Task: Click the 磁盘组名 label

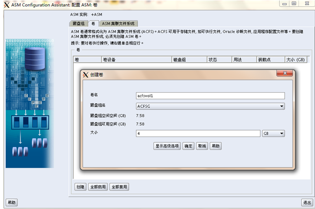Action: pos(98,105)
